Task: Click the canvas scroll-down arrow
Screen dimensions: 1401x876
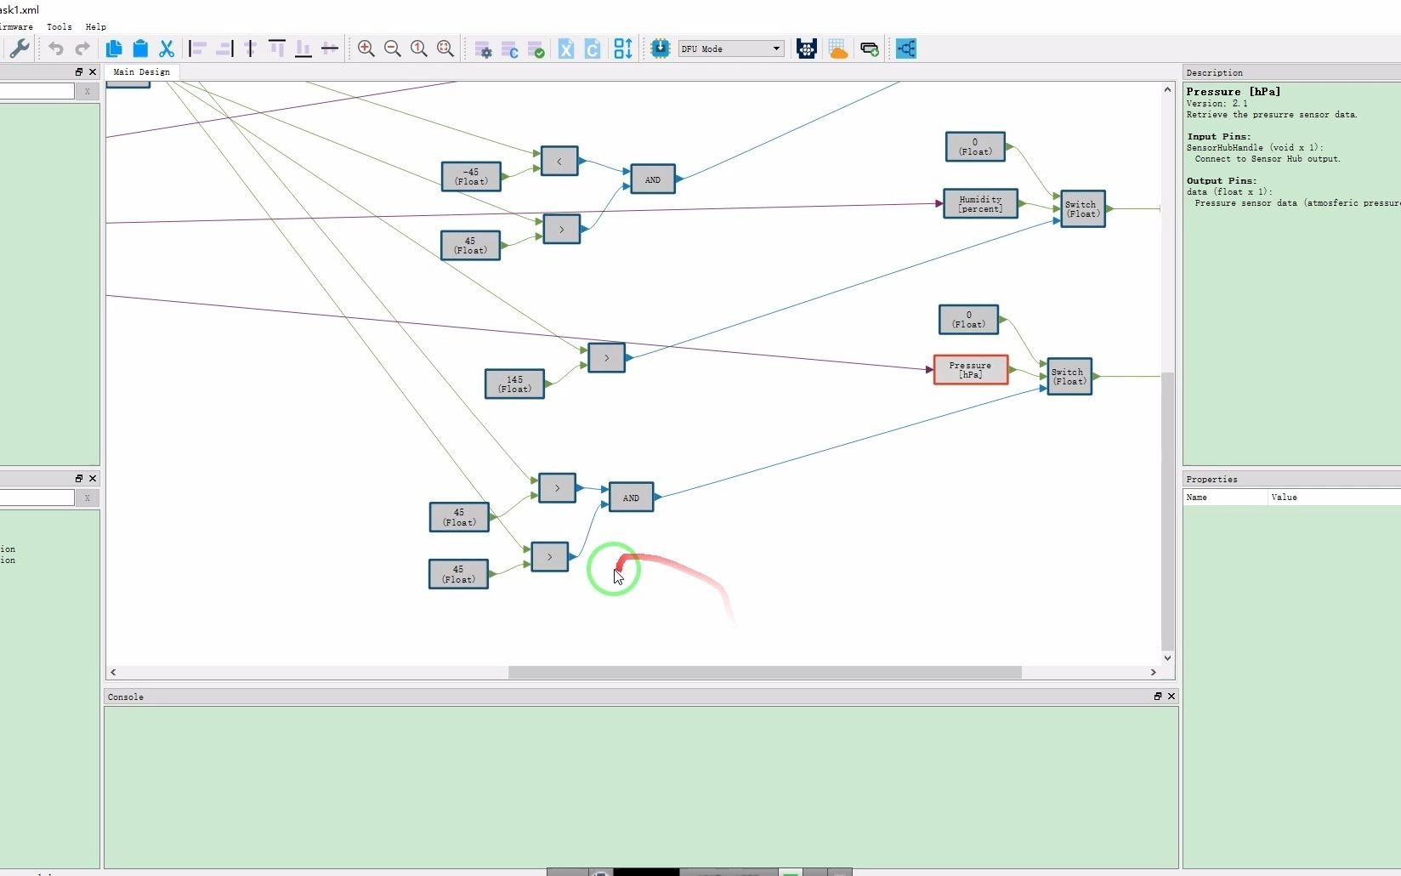Action: (x=1167, y=657)
